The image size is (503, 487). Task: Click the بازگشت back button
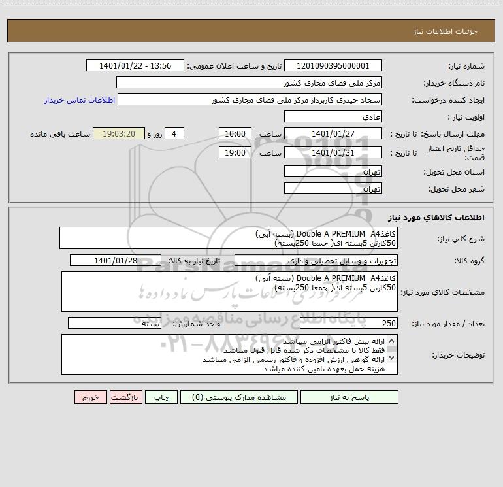click(125, 397)
